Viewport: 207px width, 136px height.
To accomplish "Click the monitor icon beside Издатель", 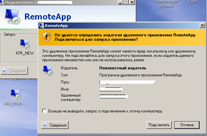I will coord(48,71).
